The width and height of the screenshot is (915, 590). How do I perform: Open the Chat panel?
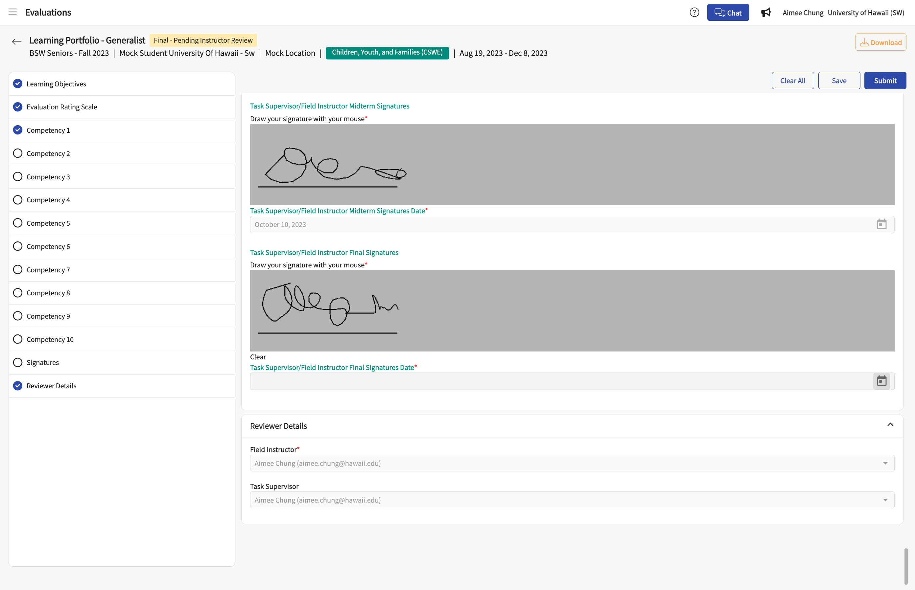(x=728, y=12)
